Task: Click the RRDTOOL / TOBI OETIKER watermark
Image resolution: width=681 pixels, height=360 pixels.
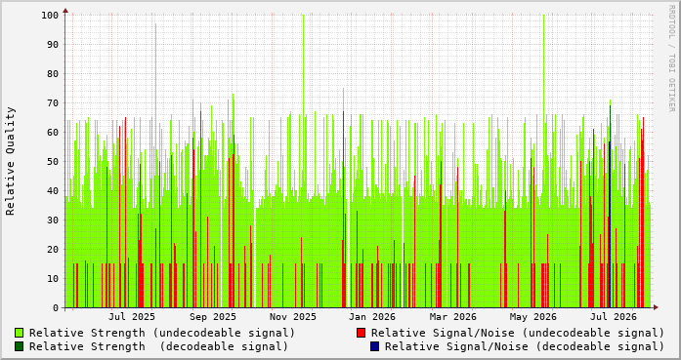Action: click(x=671, y=59)
